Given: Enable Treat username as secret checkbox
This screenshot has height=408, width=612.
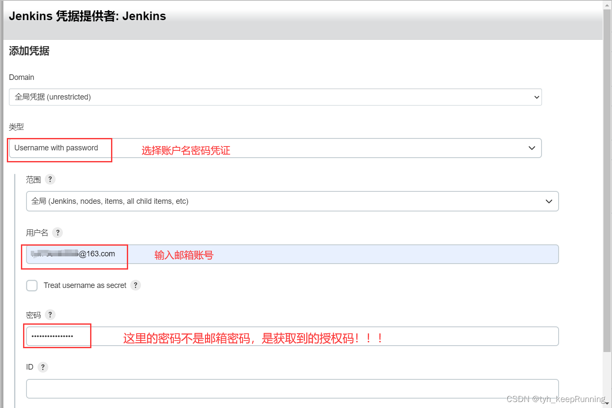Looking at the screenshot, I should click(32, 285).
